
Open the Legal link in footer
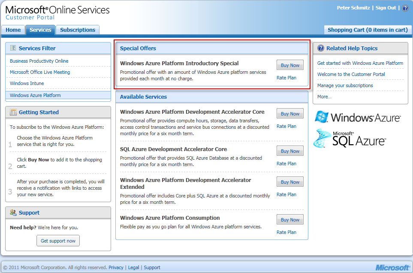click(133, 267)
